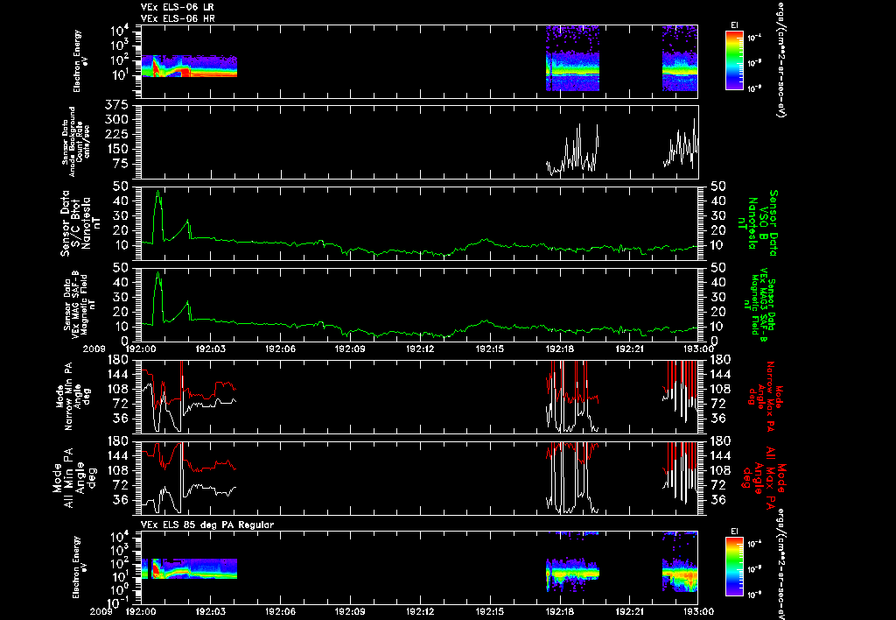Viewport: 896px width, 620px height.
Task: Click the color scale bar beside the top spectrogram
Action: 734,60
